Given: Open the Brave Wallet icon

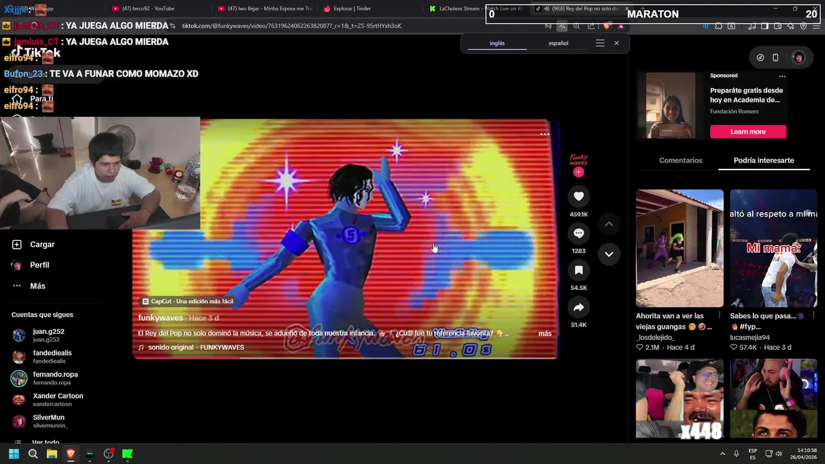Looking at the screenshot, I should [x=778, y=26].
